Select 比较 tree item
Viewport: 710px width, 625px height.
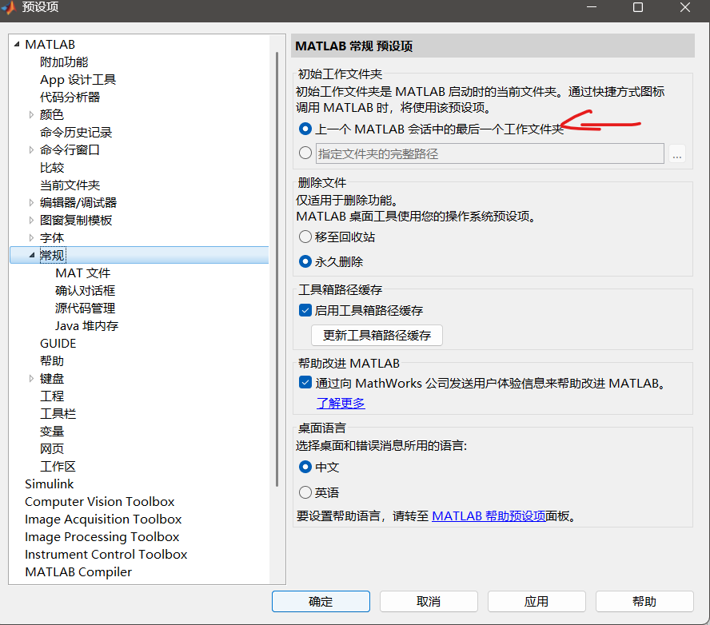(52, 168)
